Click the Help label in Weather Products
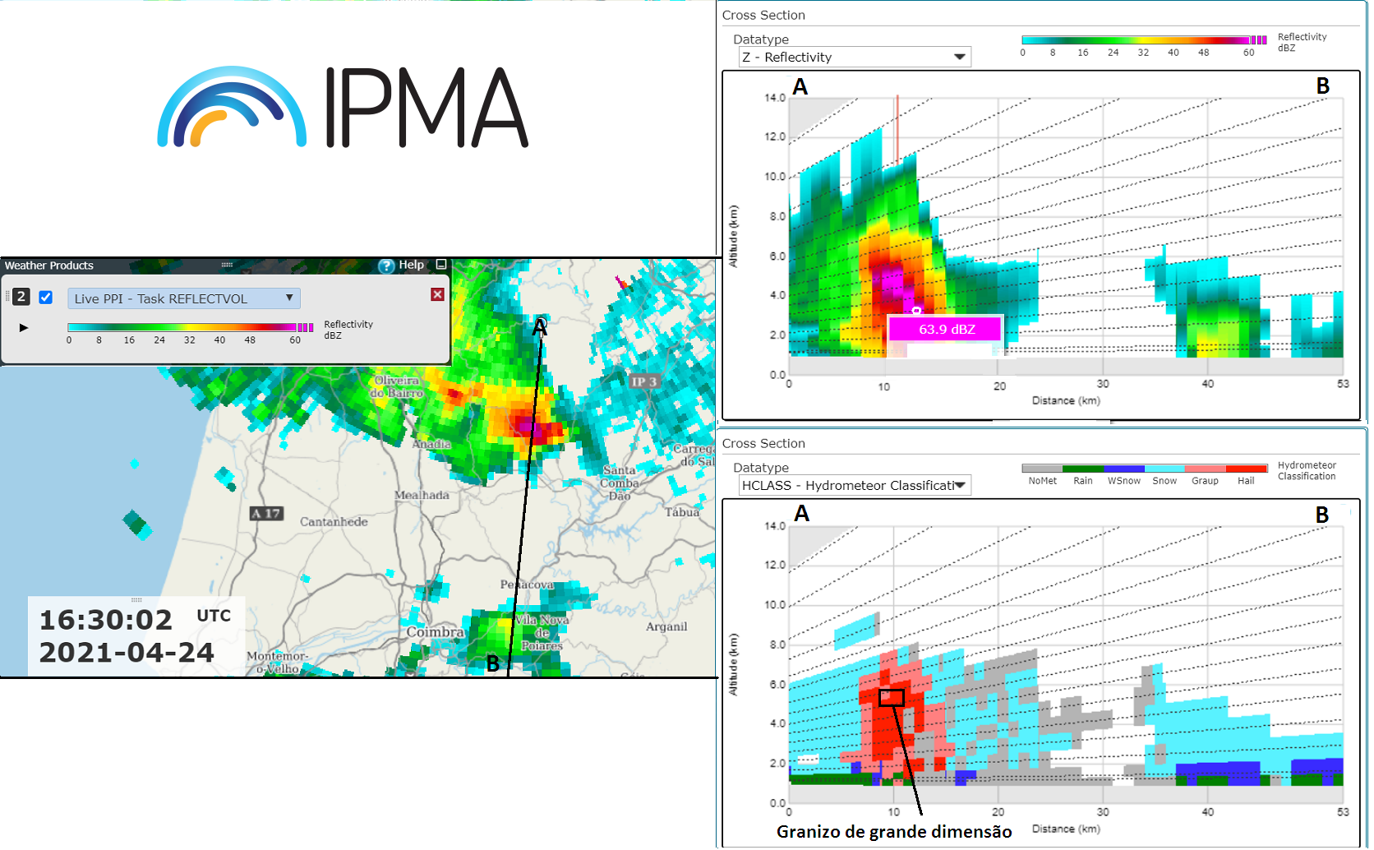Screen dimensions: 1374x850 [411, 265]
